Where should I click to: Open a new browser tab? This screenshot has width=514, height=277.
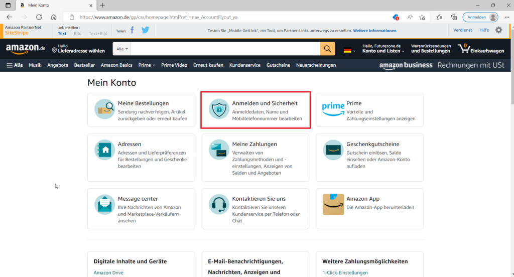point(102,5)
